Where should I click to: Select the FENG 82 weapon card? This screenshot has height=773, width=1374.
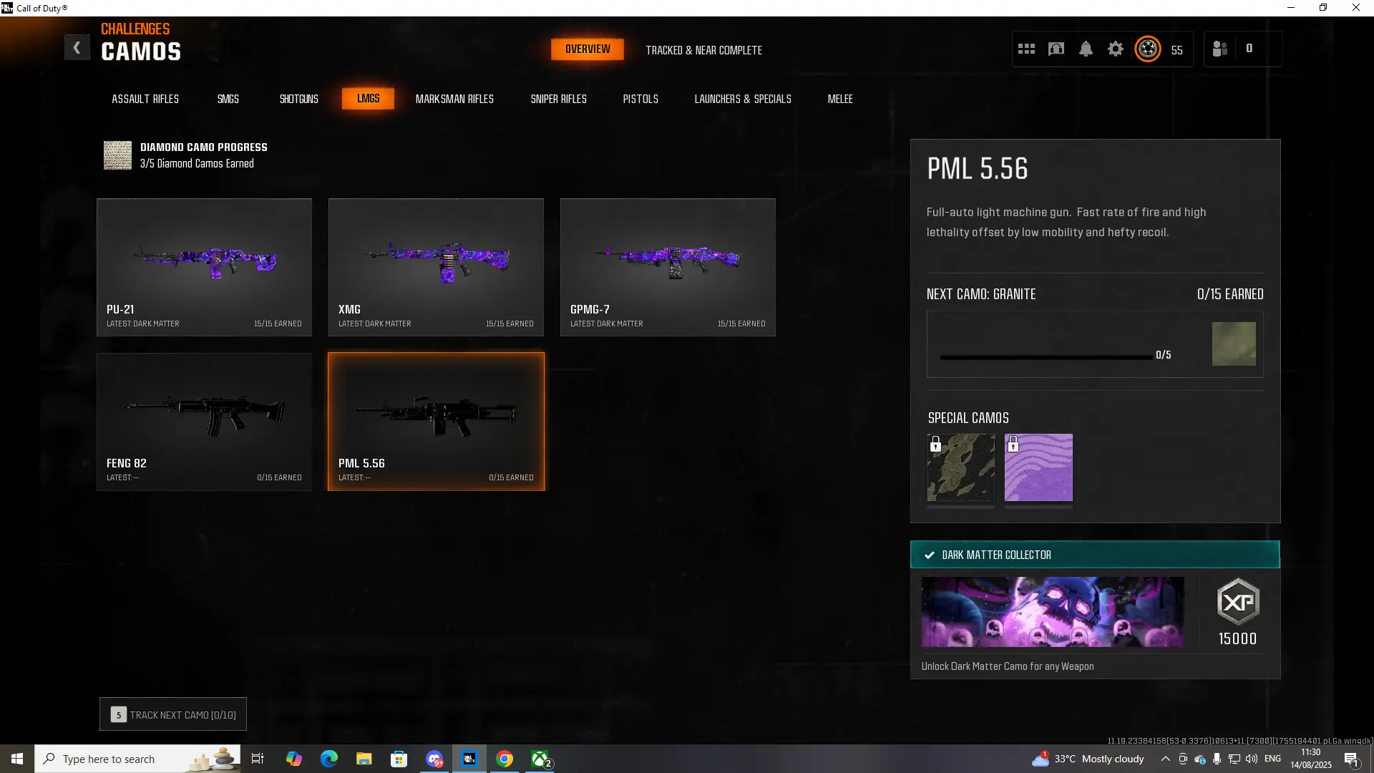pos(204,422)
